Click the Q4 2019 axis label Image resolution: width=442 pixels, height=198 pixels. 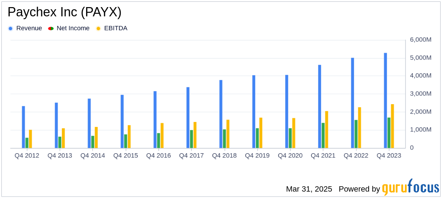click(257, 156)
